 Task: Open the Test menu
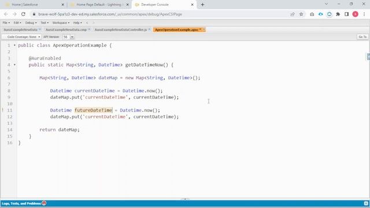pyautogui.click(x=45, y=23)
